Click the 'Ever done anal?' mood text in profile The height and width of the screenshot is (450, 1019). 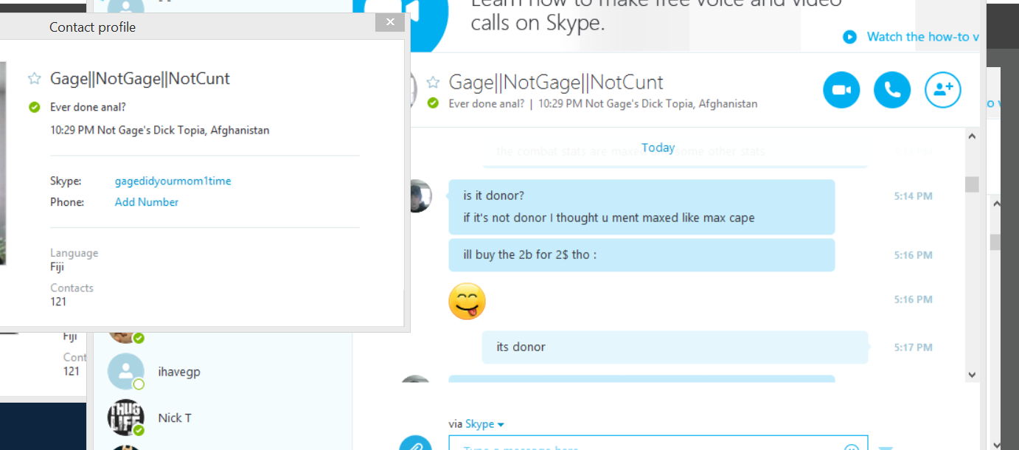tap(88, 108)
